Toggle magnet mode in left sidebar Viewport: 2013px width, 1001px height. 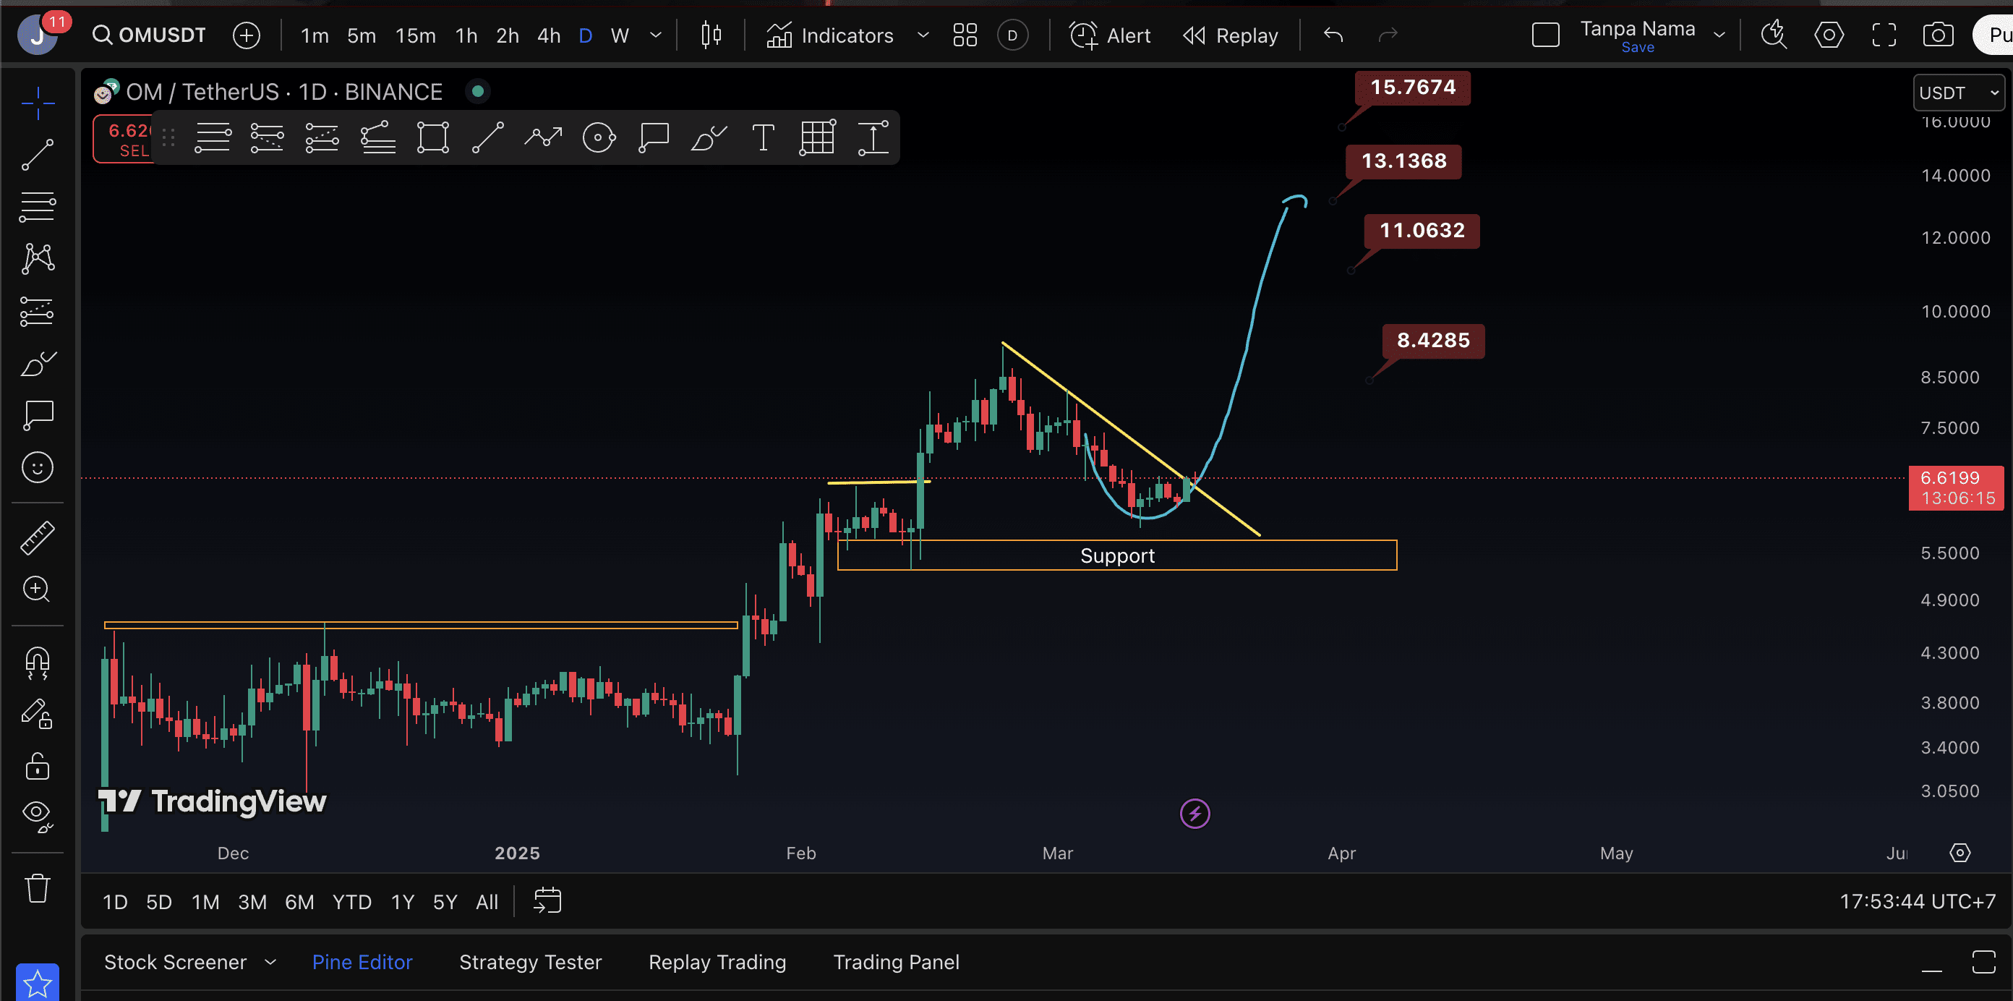37,663
